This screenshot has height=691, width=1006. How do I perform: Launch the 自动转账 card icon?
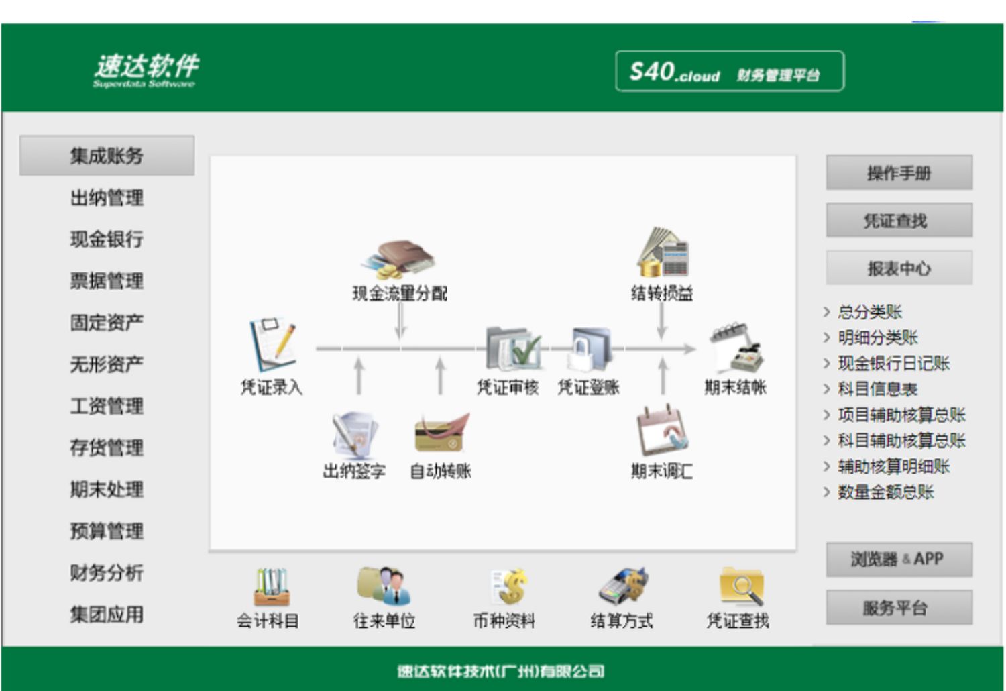point(441,433)
